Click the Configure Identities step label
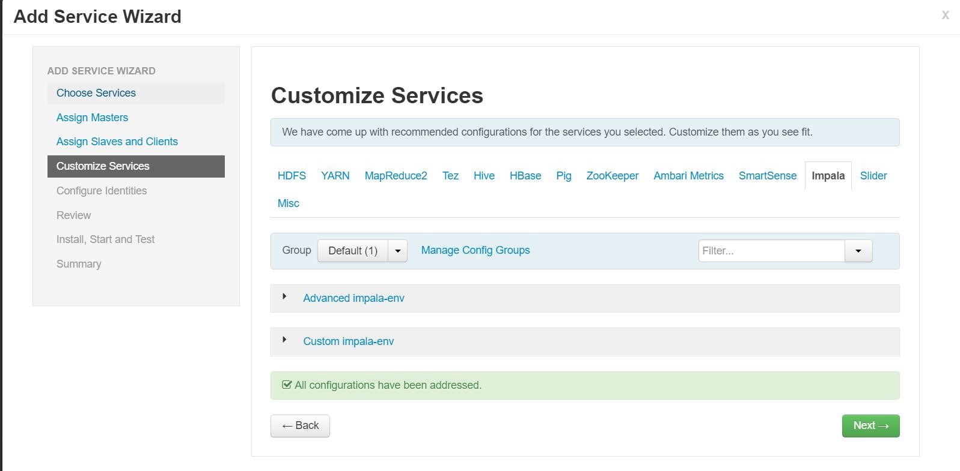Screen dimensions: 960x471 click(x=102, y=191)
